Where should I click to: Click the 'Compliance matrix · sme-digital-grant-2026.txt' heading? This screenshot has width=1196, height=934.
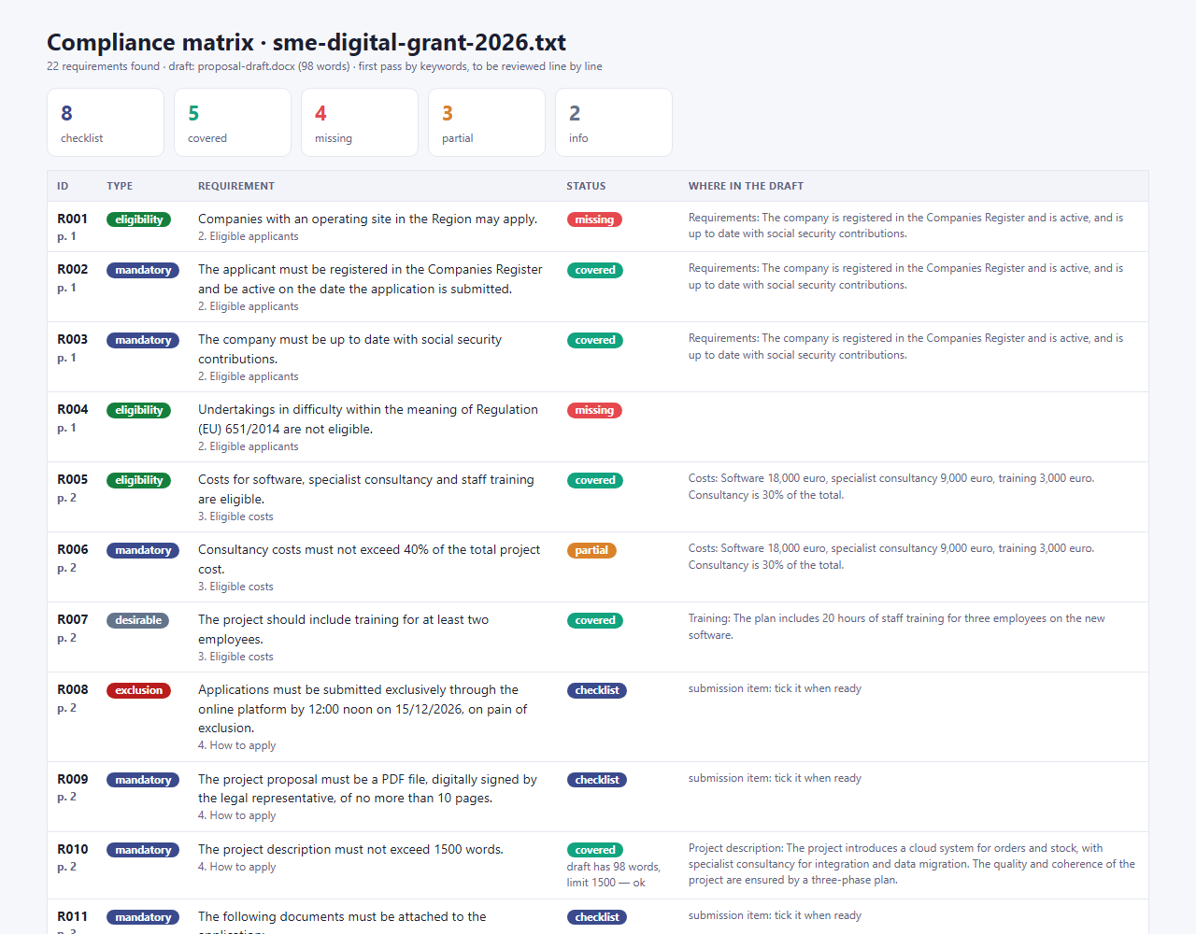point(306,42)
